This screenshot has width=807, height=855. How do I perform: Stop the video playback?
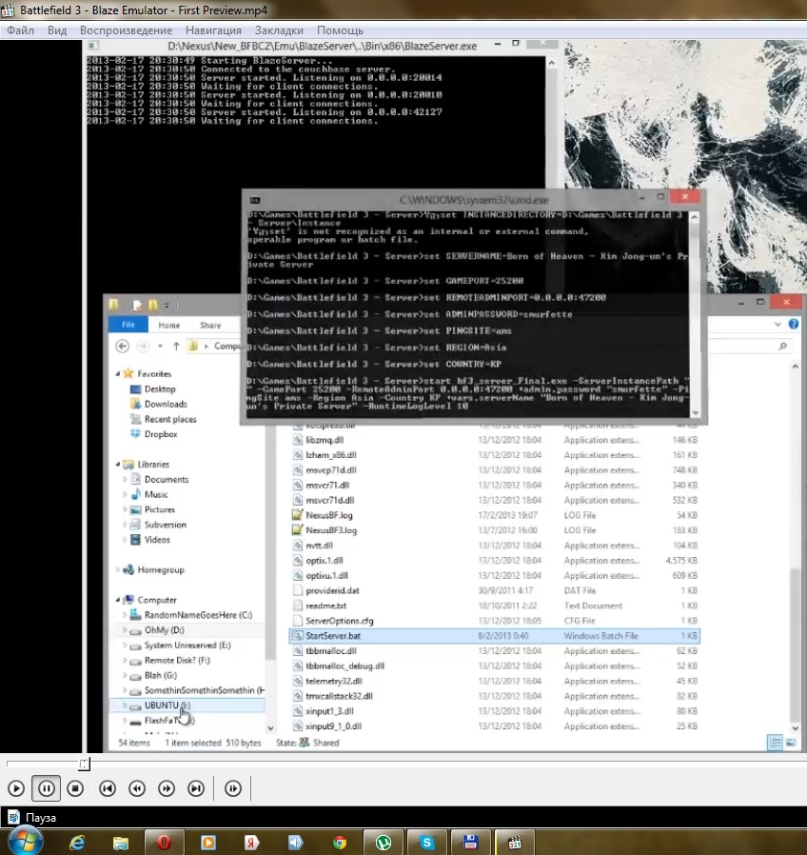point(75,788)
